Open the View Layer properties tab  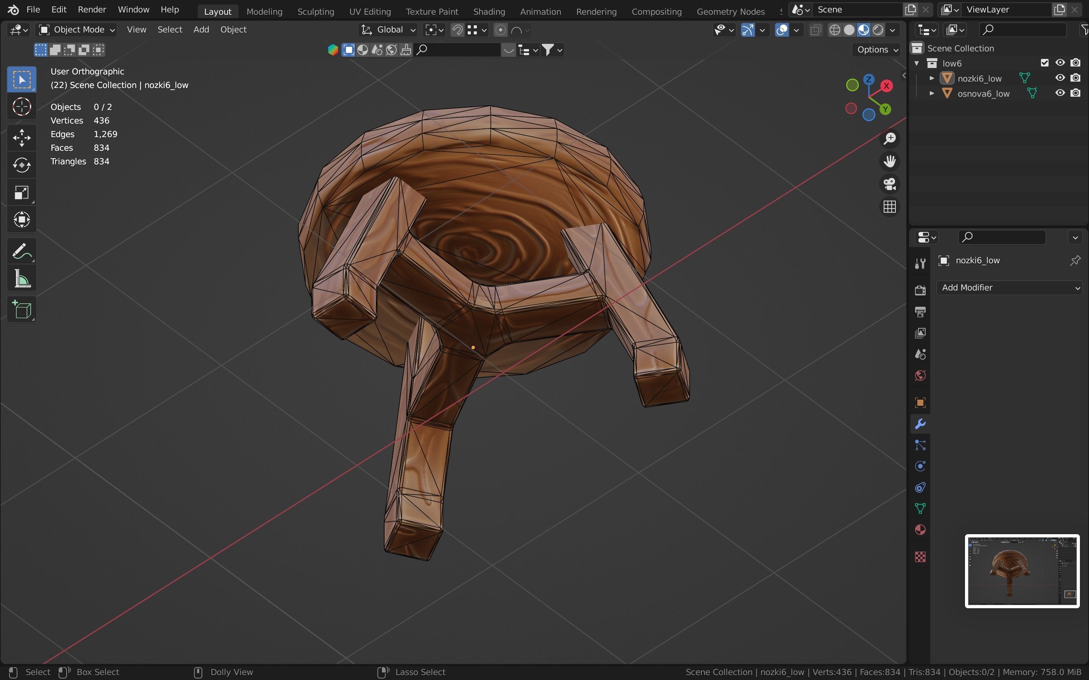point(920,333)
